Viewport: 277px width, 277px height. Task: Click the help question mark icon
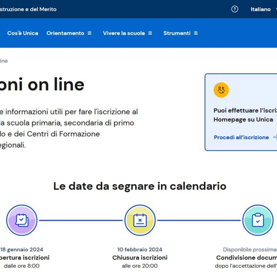point(235,9)
